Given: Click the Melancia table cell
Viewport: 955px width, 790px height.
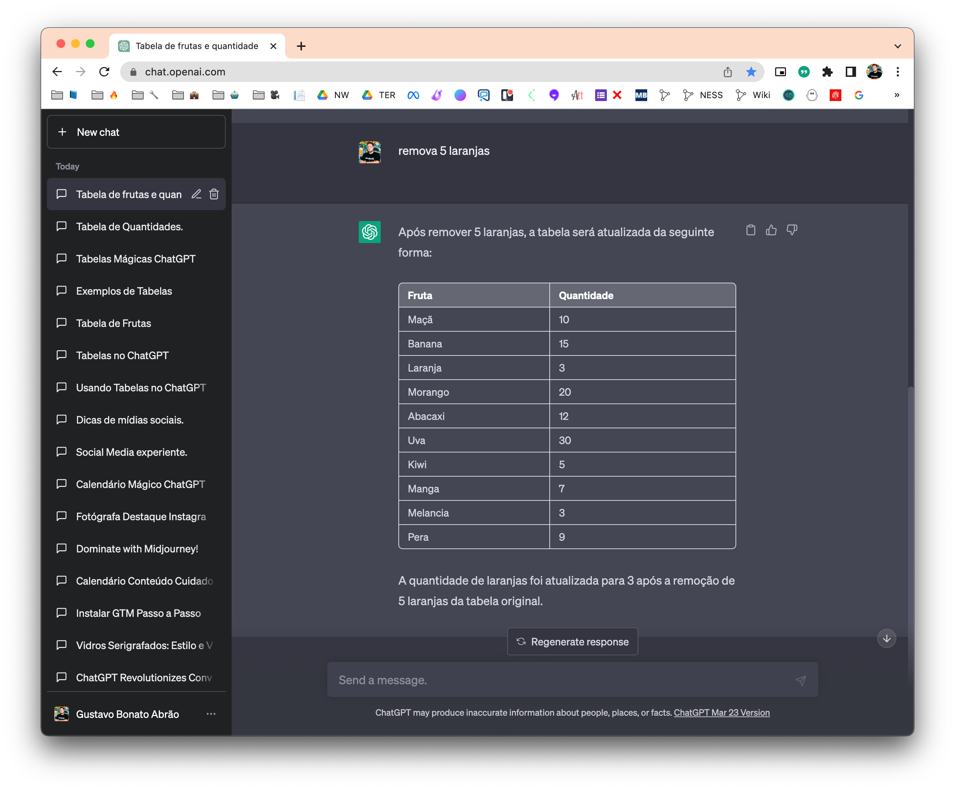Looking at the screenshot, I should pyautogui.click(x=474, y=513).
